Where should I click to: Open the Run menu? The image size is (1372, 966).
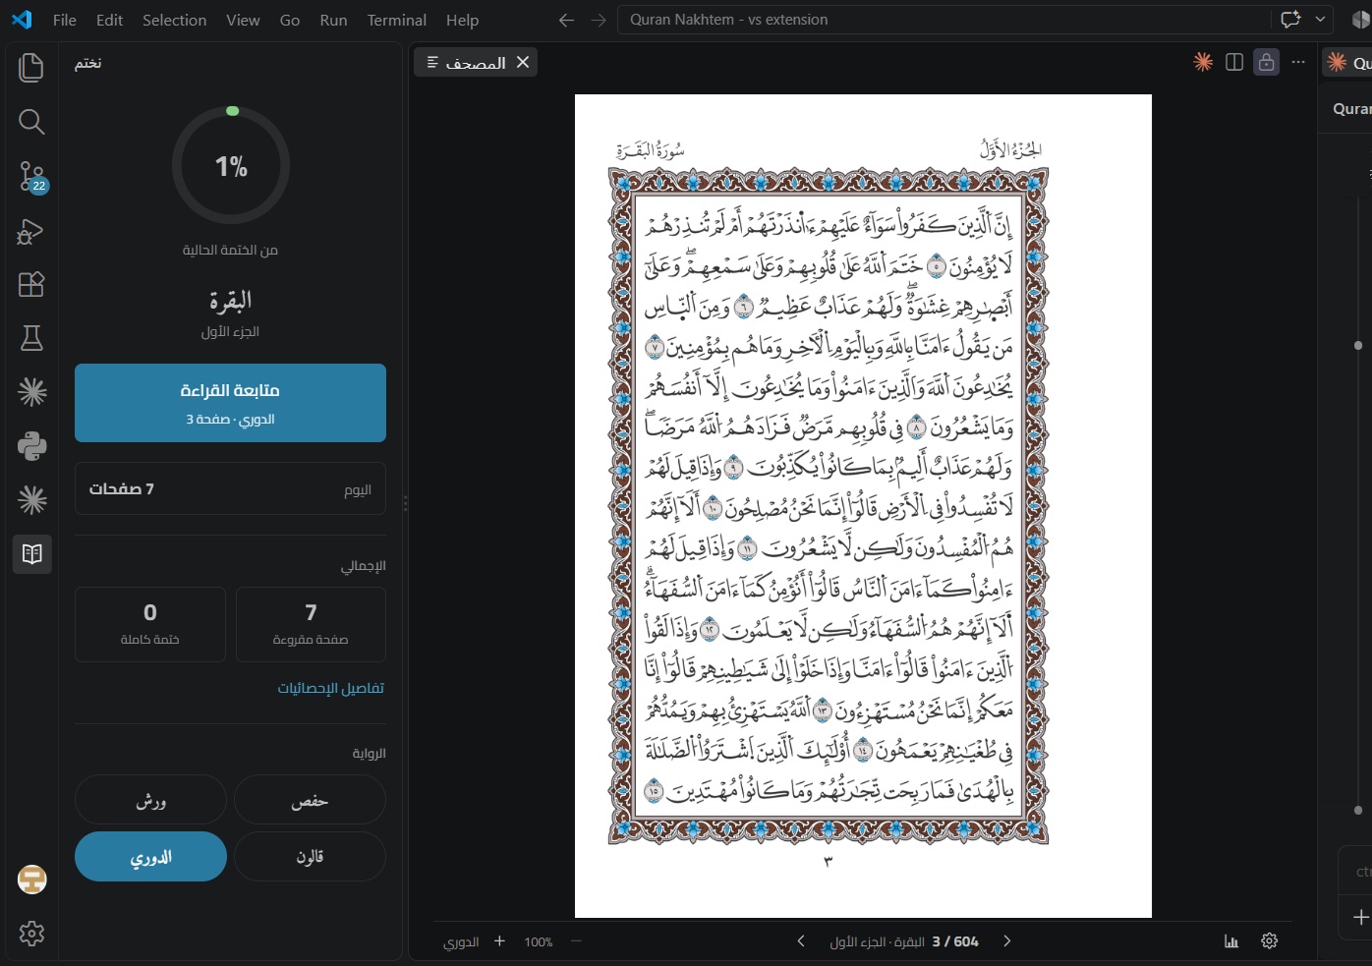click(334, 20)
